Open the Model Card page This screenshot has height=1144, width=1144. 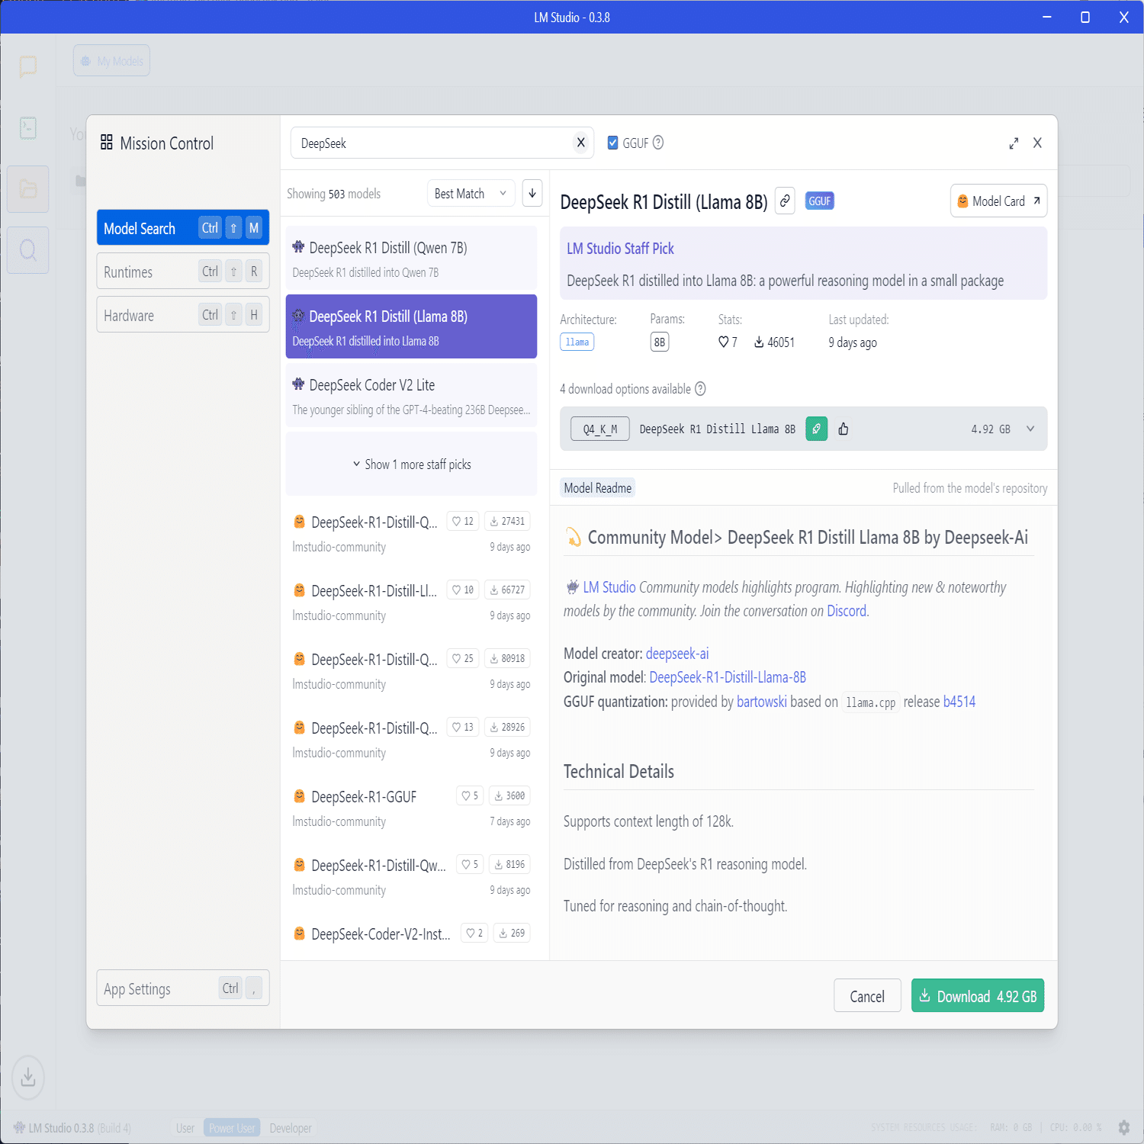click(x=998, y=201)
